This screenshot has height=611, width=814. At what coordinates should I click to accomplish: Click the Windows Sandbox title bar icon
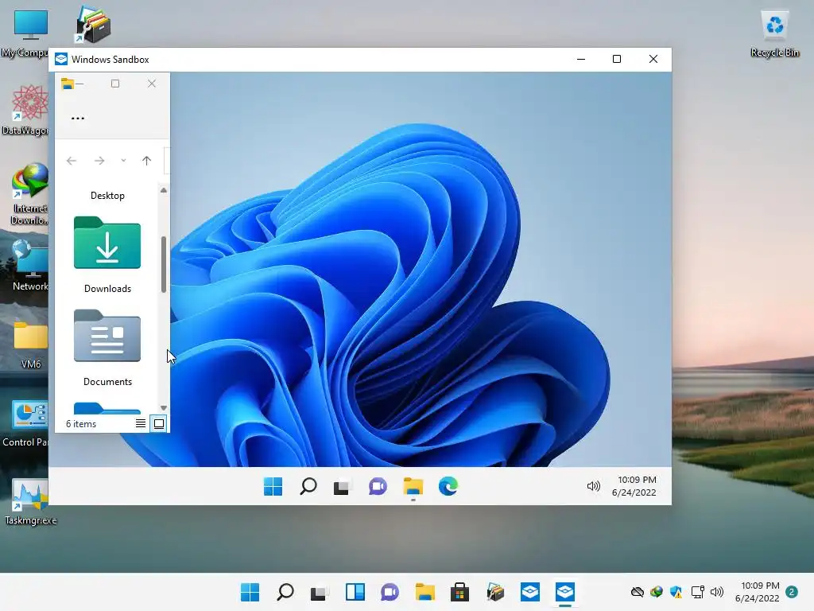click(x=61, y=59)
